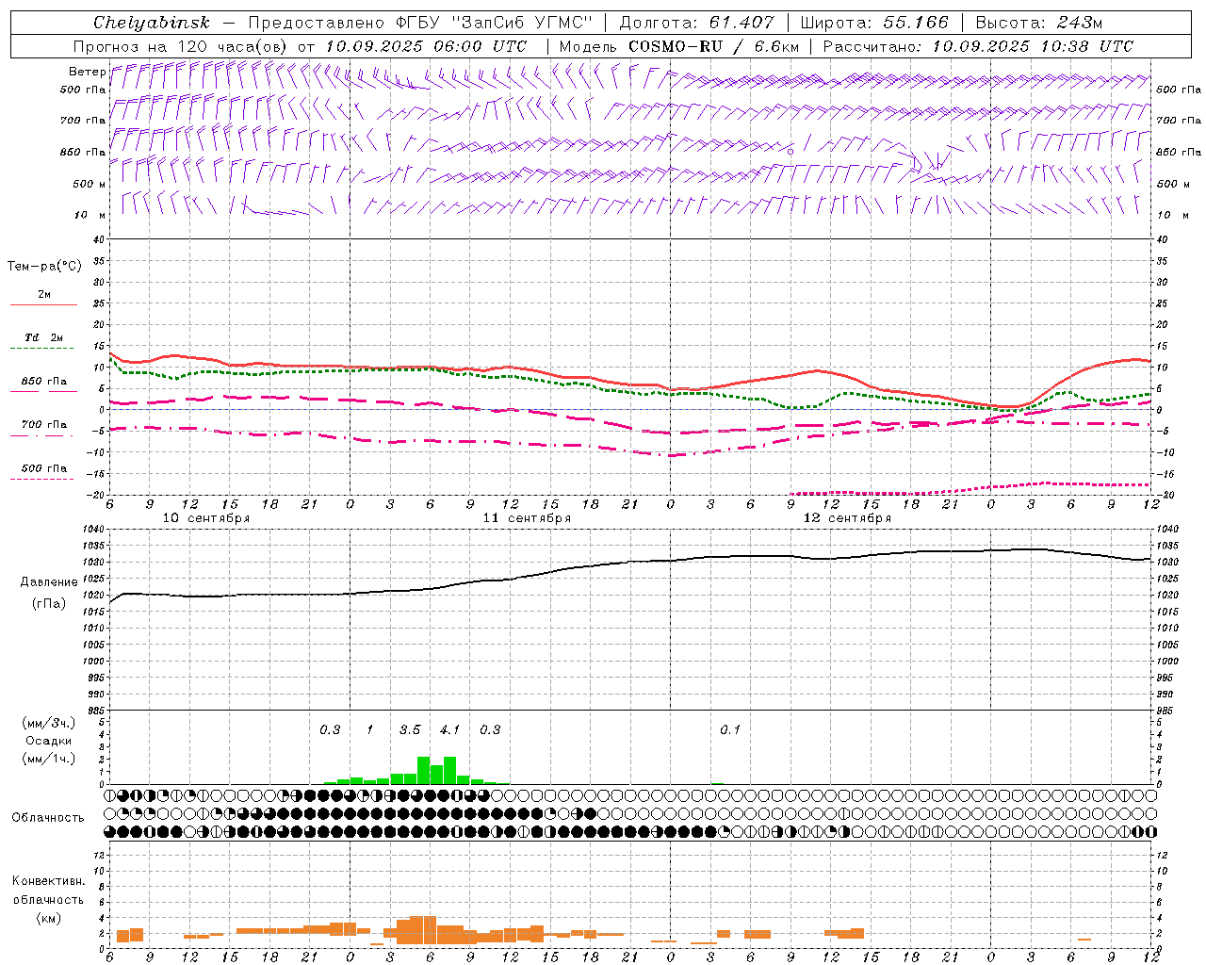The width and height of the screenshot is (1206, 965).
Task: Click the "Давление" pressure panel label
Action: coord(49,582)
